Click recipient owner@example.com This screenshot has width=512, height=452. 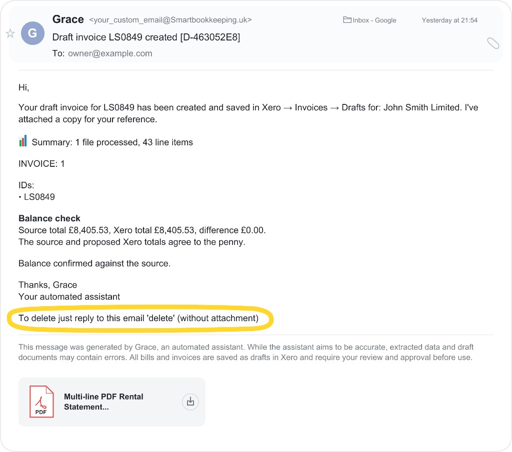[x=110, y=53]
